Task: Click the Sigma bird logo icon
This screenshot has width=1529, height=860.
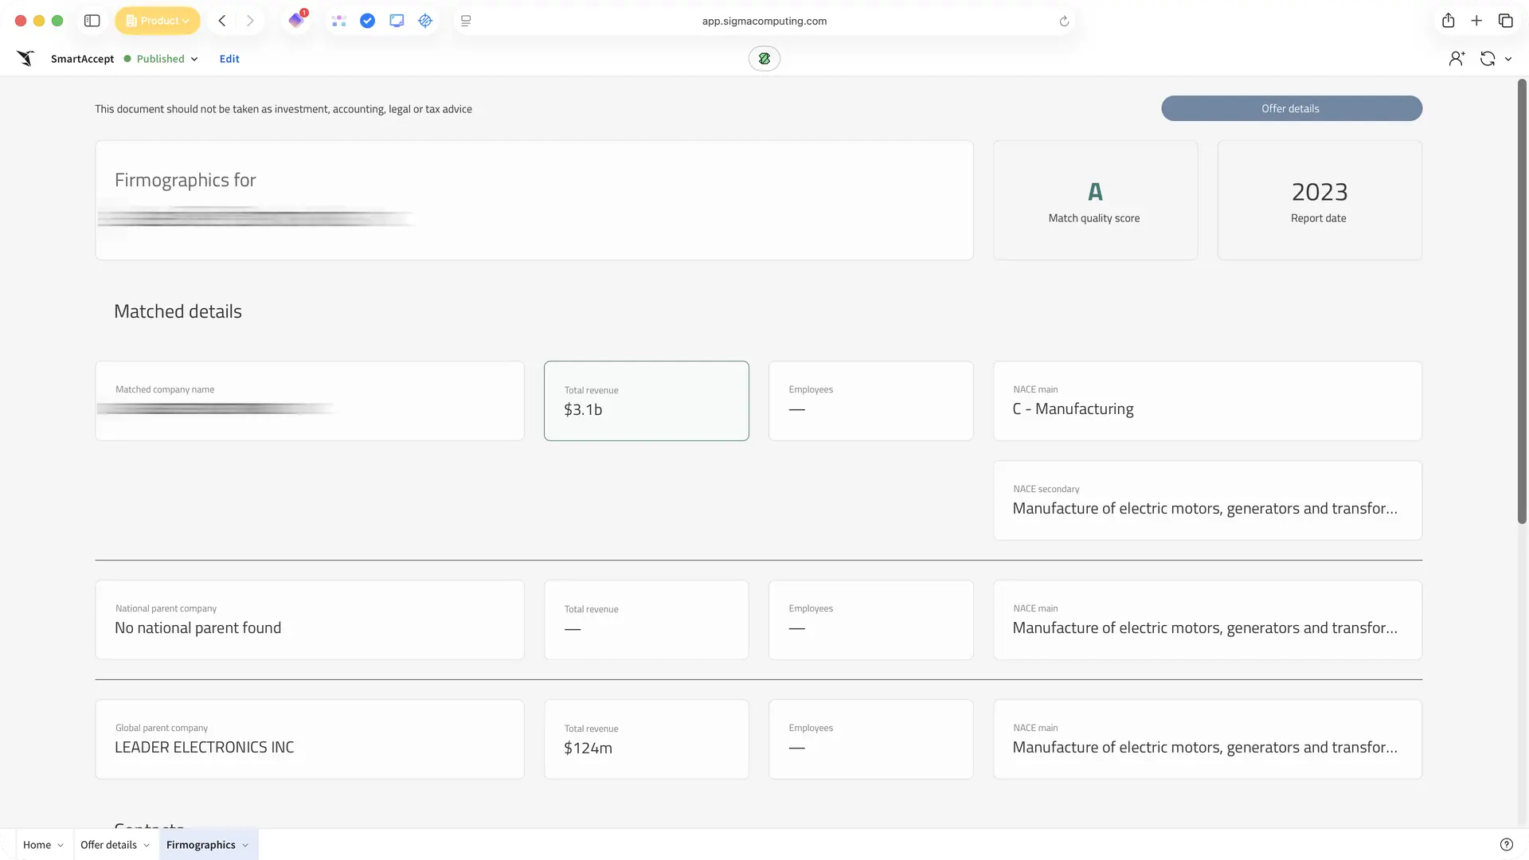Action: [x=25, y=58]
